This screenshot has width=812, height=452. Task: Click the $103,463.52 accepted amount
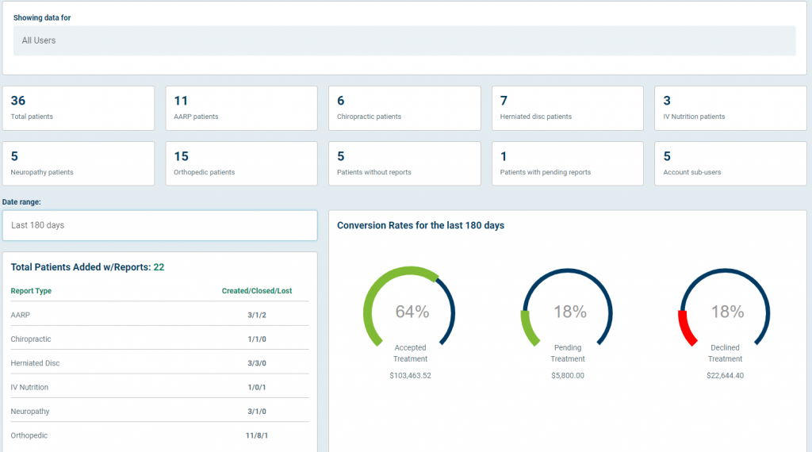point(410,376)
